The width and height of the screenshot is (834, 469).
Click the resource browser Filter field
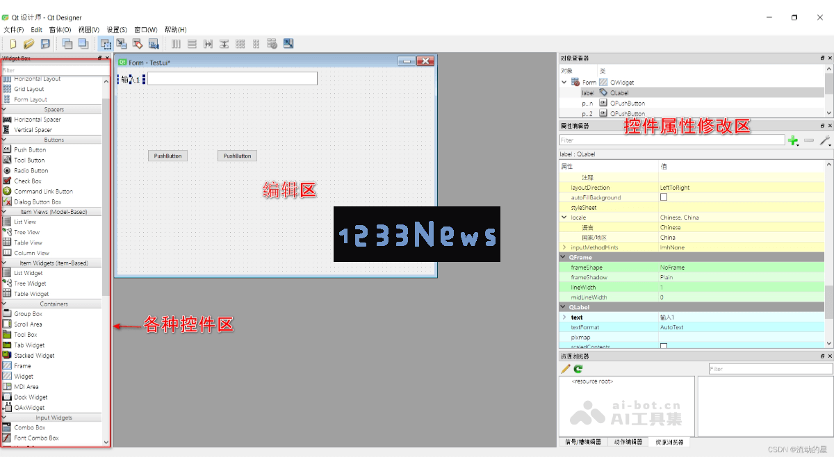[x=770, y=369]
